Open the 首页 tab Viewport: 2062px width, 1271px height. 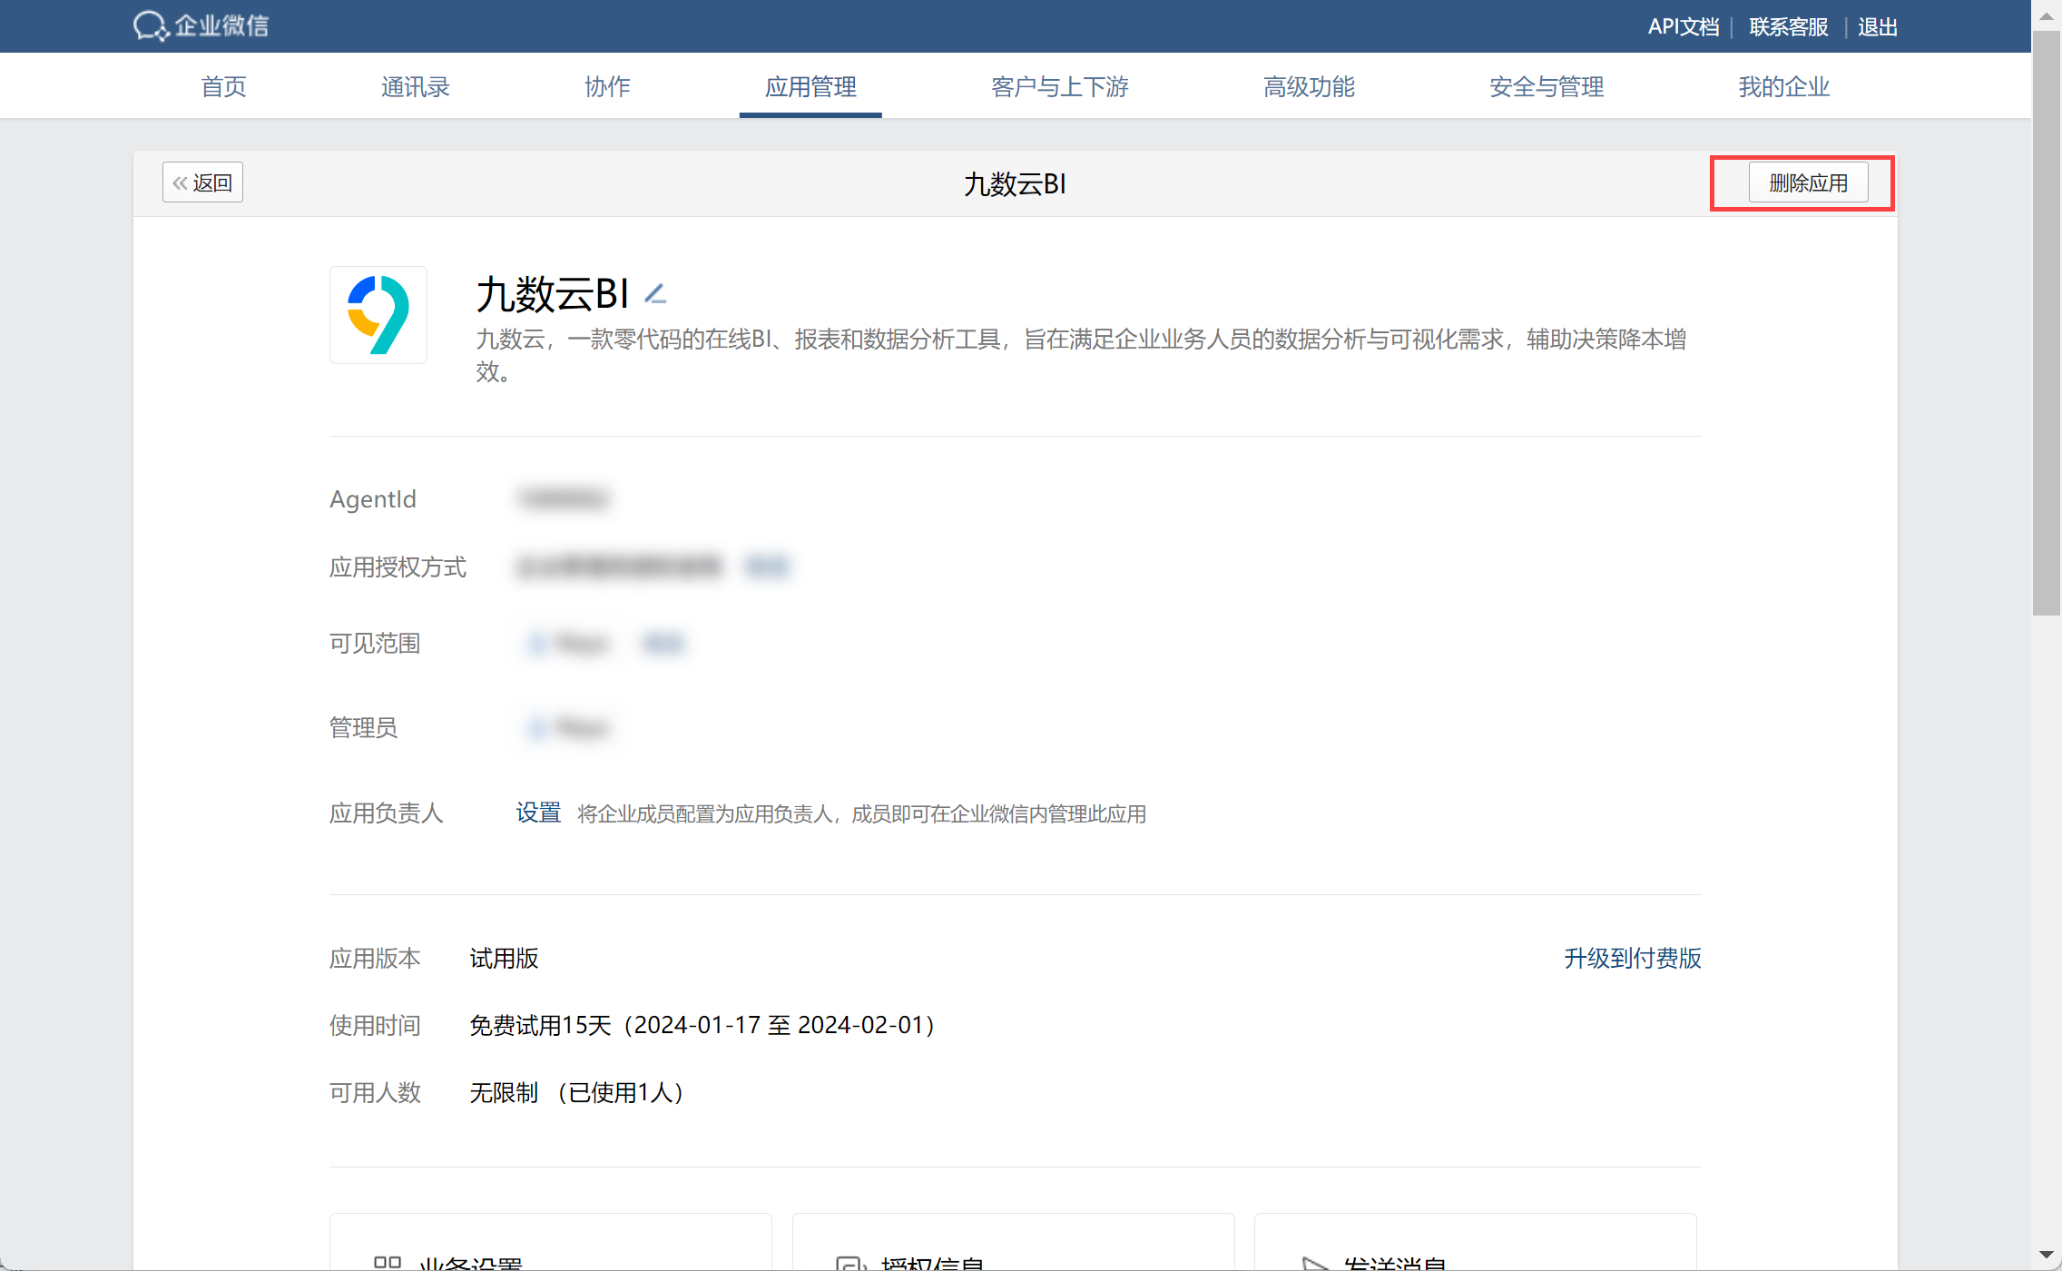pos(223,86)
